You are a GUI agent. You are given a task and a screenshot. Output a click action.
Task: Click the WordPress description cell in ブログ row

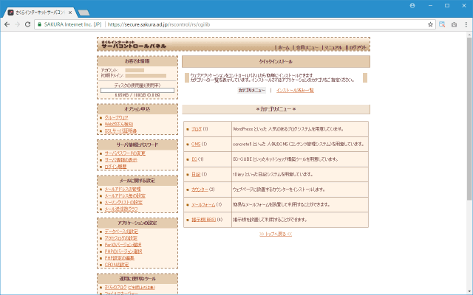[x=300, y=129]
